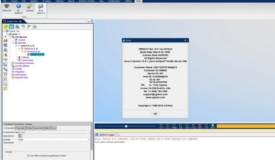Switch to the Translate tab
The height and width of the screenshot is (160, 275).
coord(20,128)
